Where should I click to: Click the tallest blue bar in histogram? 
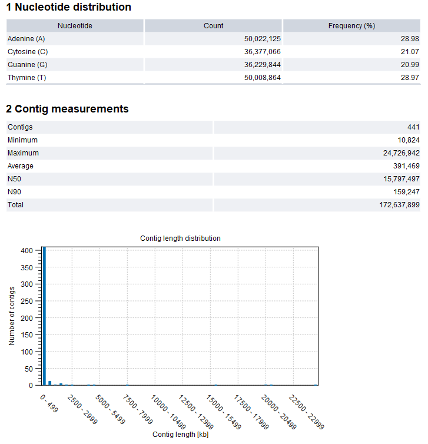tap(44, 318)
